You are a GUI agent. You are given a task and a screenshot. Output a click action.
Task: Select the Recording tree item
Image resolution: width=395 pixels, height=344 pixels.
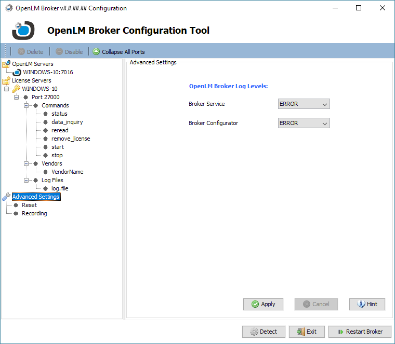click(x=34, y=213)
